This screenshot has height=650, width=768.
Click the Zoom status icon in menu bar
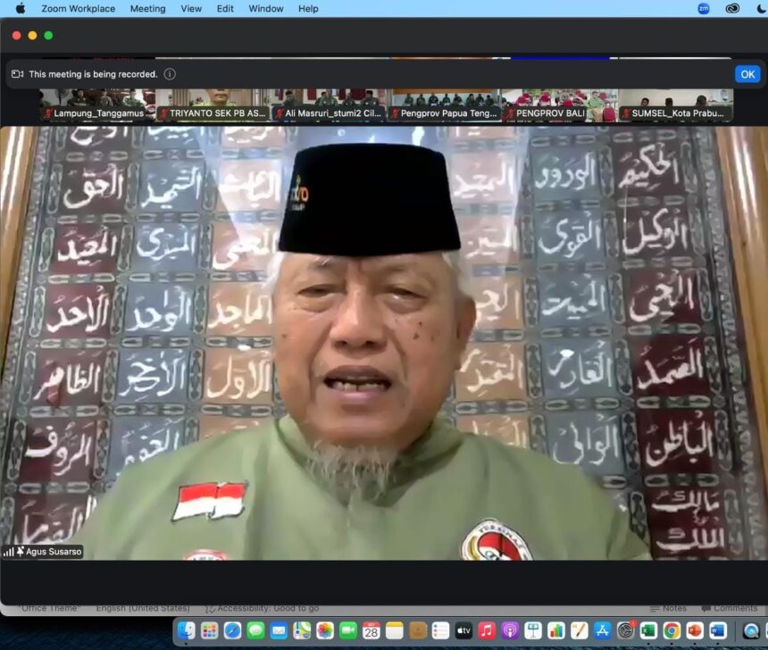click(x=704, y=9)
